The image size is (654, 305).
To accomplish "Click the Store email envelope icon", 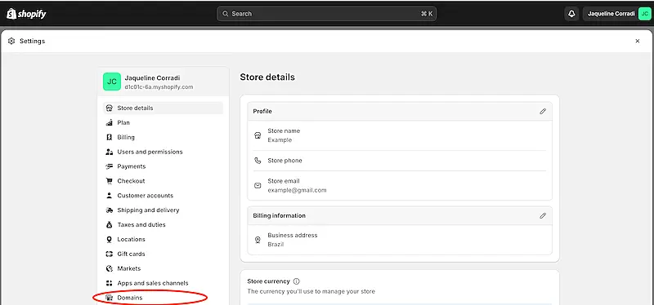I will (x=258, y=186).
